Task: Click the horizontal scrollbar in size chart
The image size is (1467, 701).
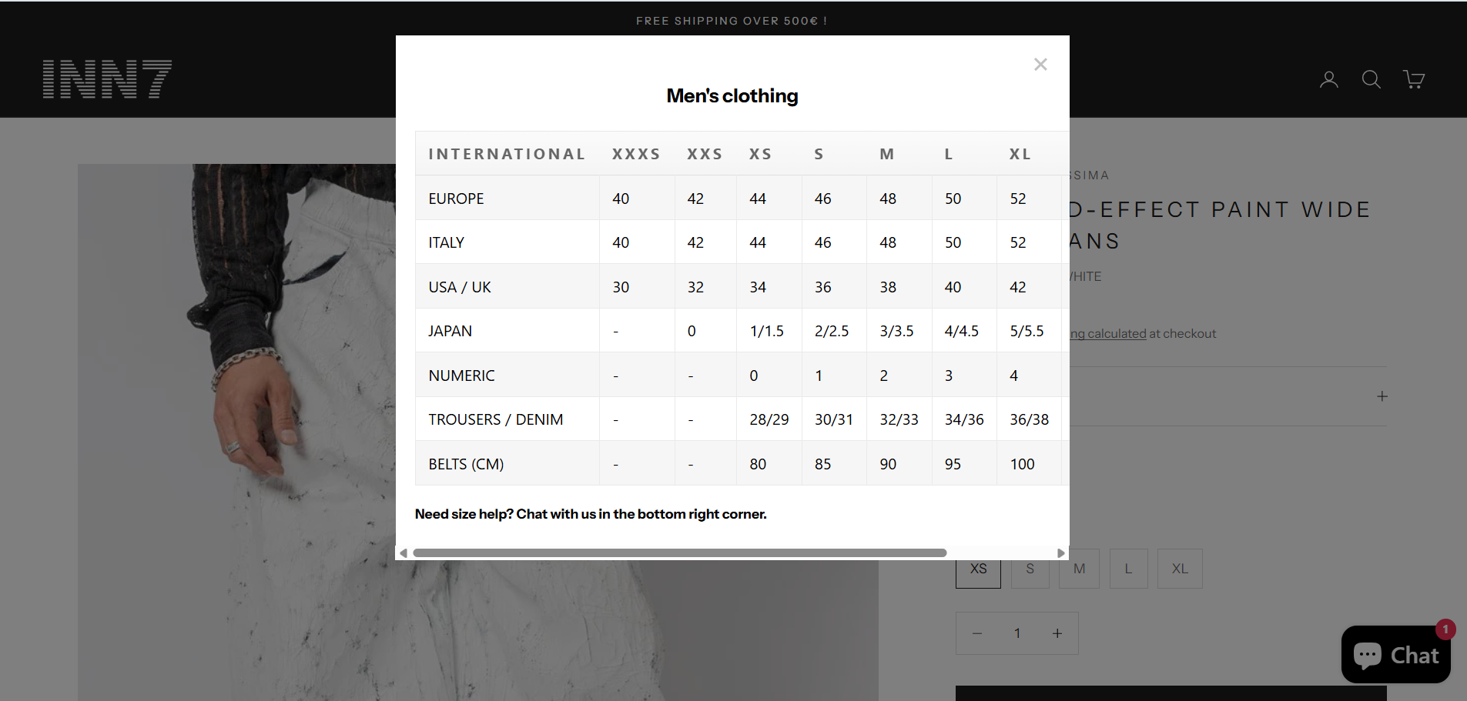Action: coord(679,553)
